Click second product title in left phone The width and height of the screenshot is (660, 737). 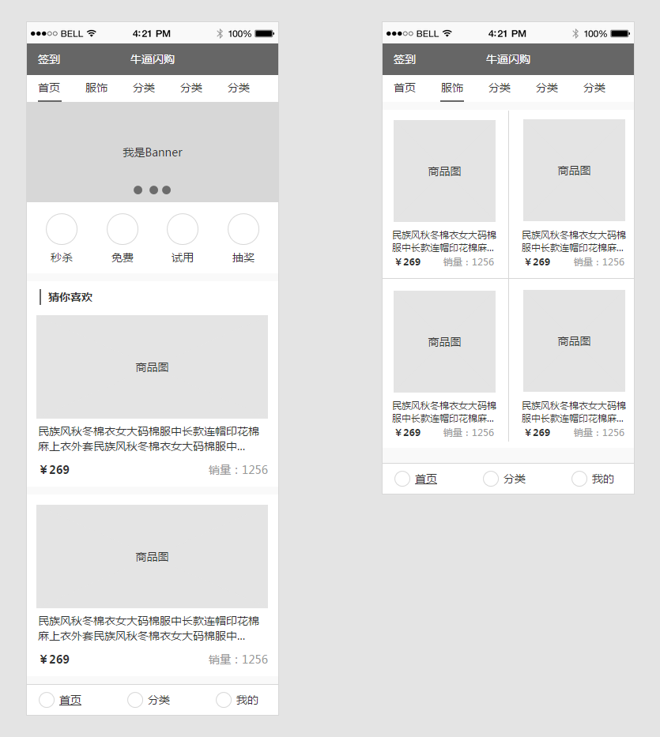point(149,629)
